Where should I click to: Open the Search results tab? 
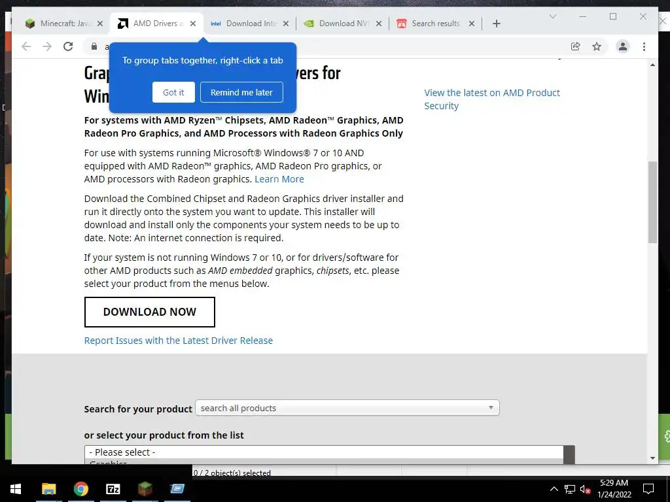[435, 24]
